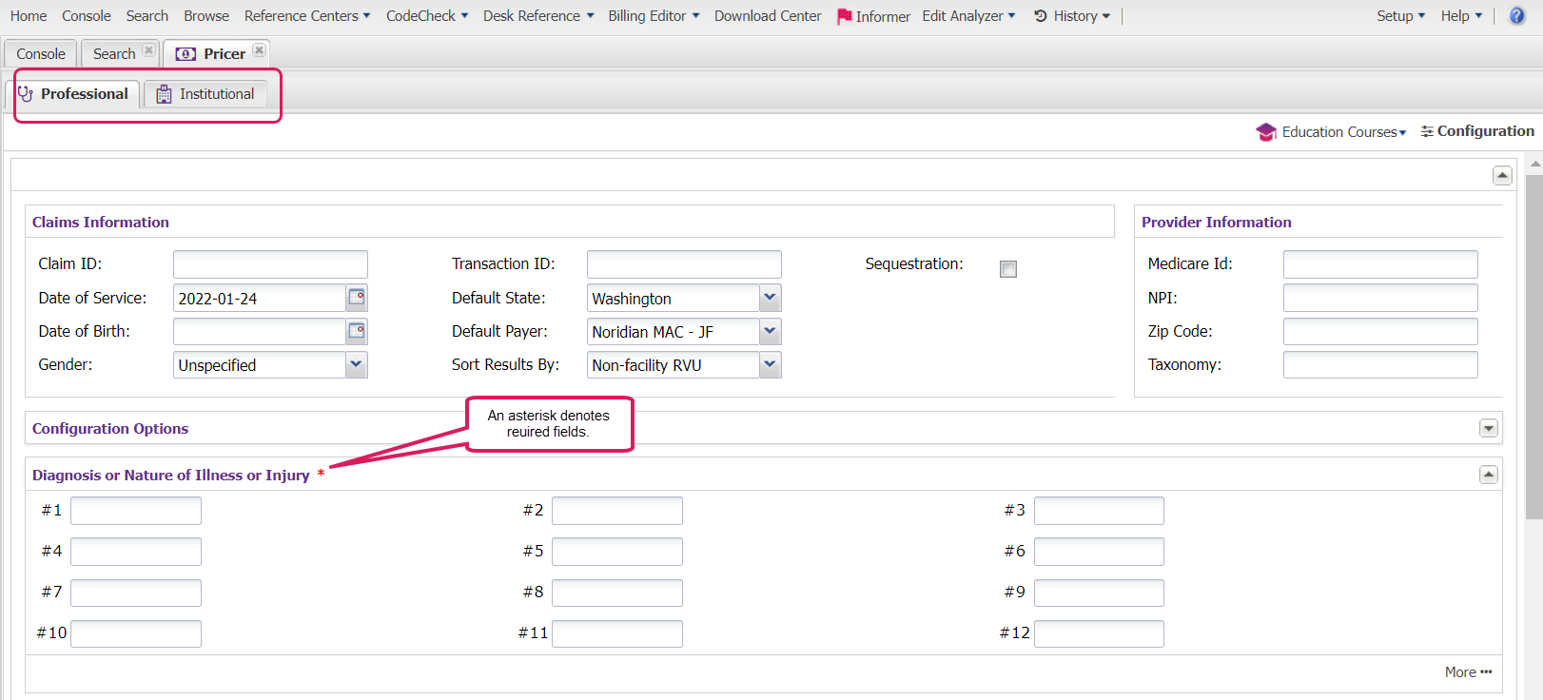Open the Sort Results By dropdown
Screen dimensions: 1543x700
tap(770, 364)
